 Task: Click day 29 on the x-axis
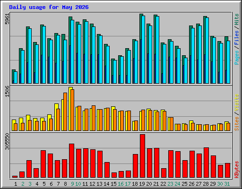click(213, 184)
